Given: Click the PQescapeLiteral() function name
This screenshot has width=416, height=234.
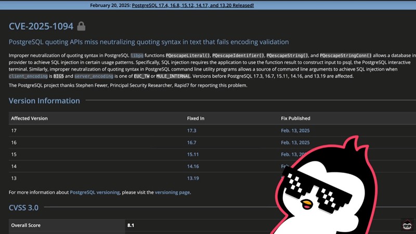Looking at the screenshot, I should point(188,56).
